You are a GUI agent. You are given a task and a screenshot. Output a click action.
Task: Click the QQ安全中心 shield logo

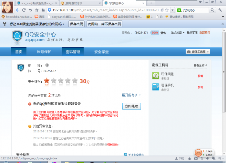[17, 37]
